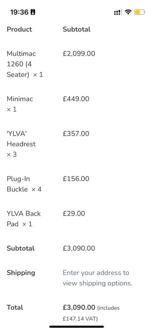Tap the £156.00 buckle price
Viewport: 153px width, 331px height.
point(76,179)
